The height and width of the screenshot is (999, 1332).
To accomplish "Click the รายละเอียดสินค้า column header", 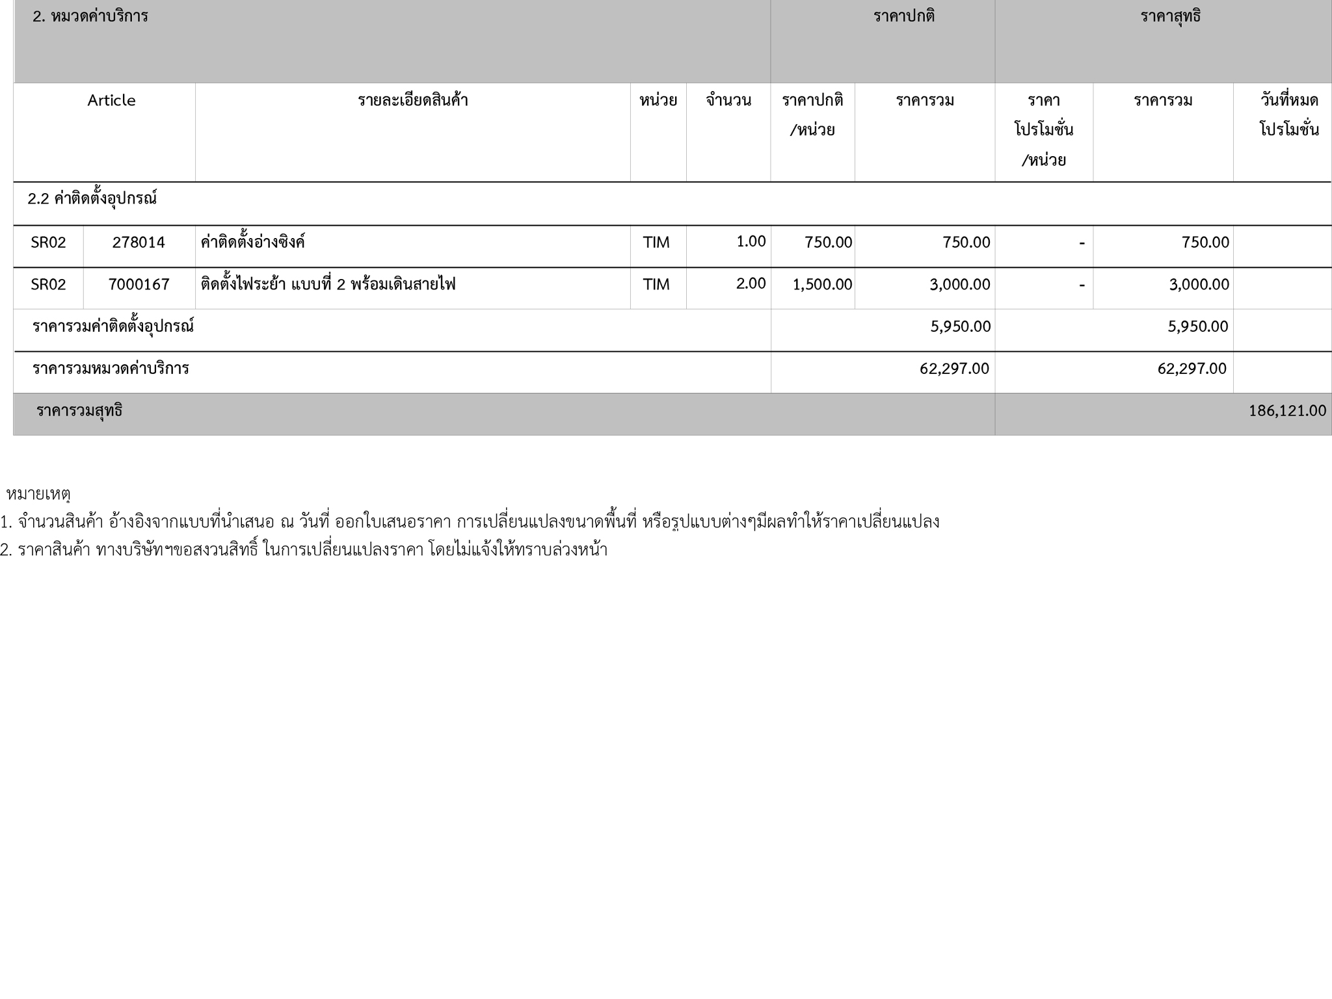I will (x=412, y=101).
